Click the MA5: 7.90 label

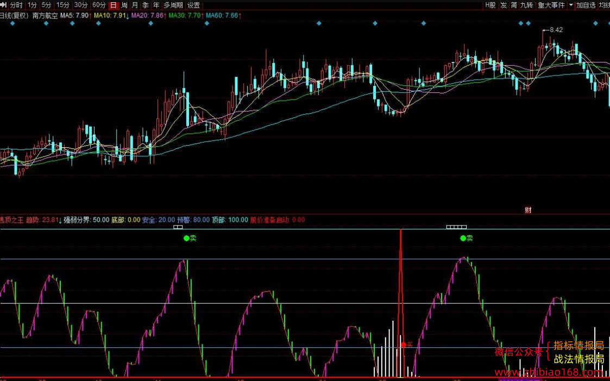[76, 16]
